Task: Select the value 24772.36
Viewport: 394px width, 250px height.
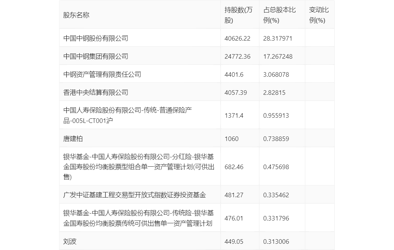Action: (x=237, y=57)
